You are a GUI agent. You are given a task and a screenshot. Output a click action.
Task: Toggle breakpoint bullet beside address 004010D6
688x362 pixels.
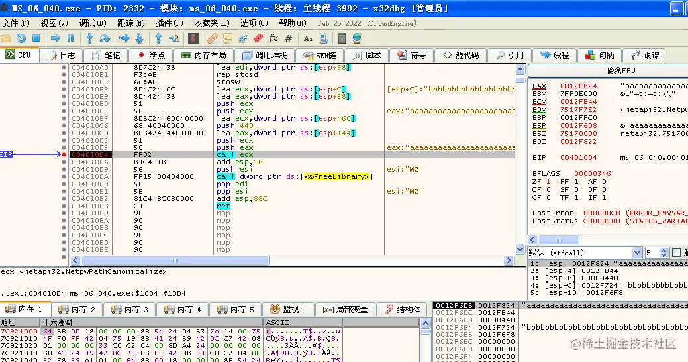[64, 162]
